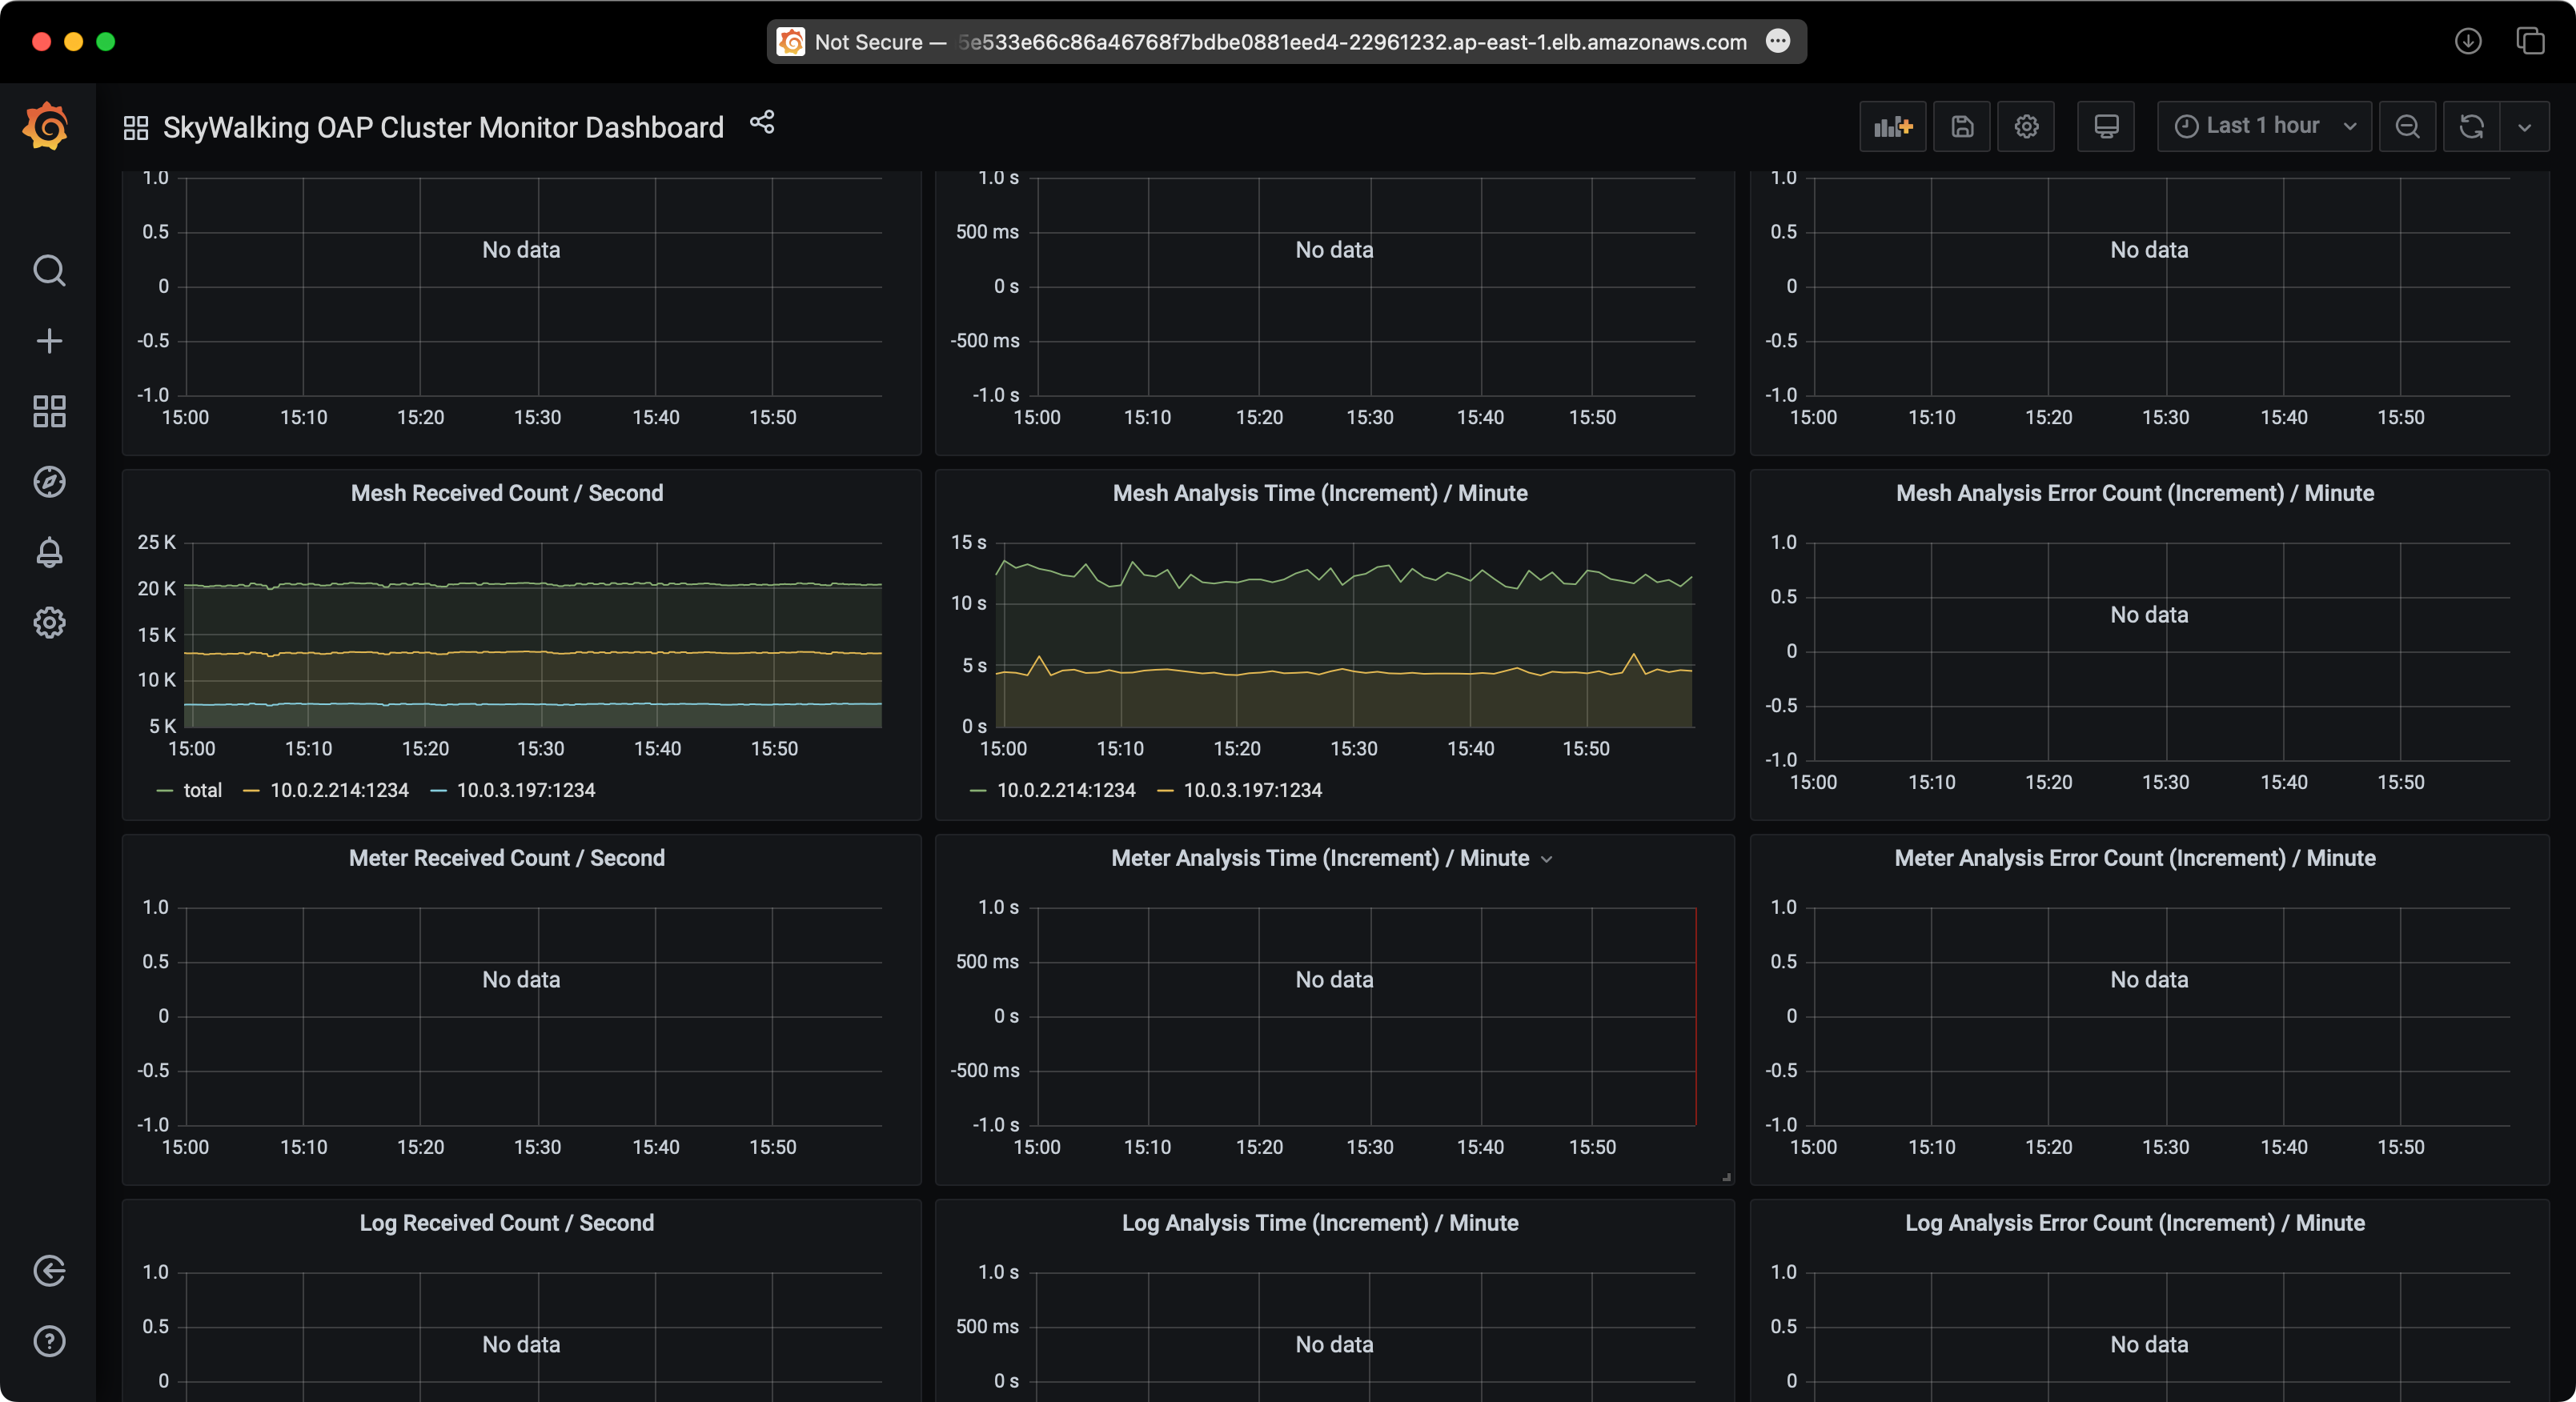Save the dashboard with the disk icon
The width and height of the screenshot is (2576, 1402).
point(1962,127)
